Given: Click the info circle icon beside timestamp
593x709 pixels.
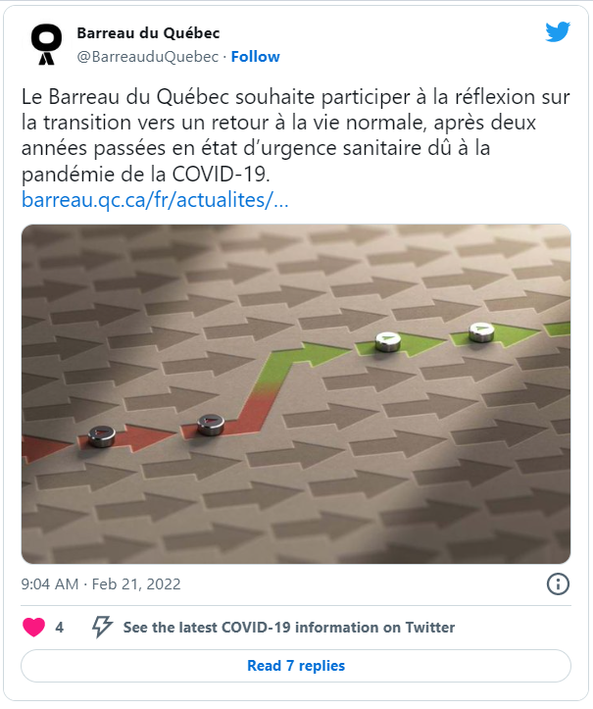Looking at the screenshot, I should 558,583.
